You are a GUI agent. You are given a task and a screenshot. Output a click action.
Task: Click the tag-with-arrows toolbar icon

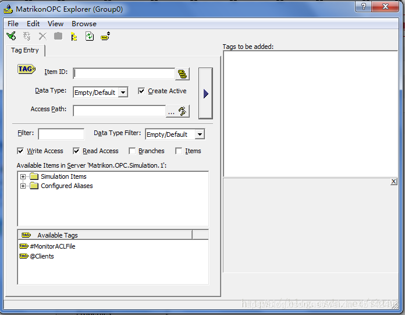point(105,36)
